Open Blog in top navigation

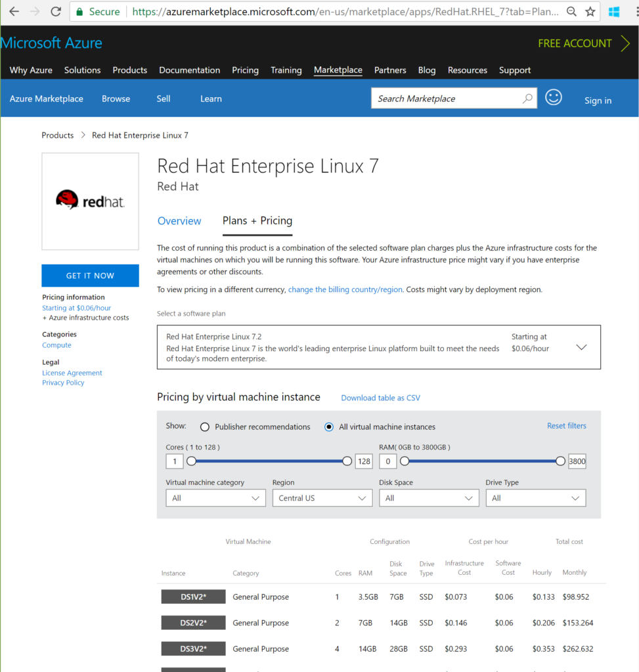(x=427, y=70)
